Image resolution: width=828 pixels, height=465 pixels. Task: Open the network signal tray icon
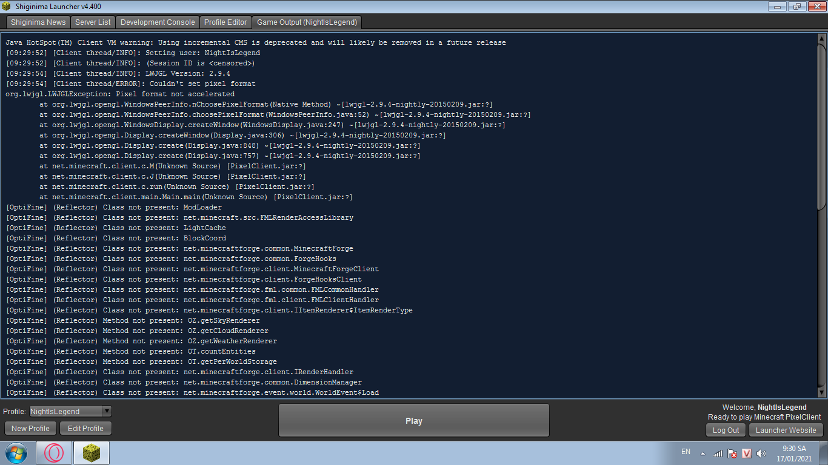pyautogui.click(x=718, y=453)
